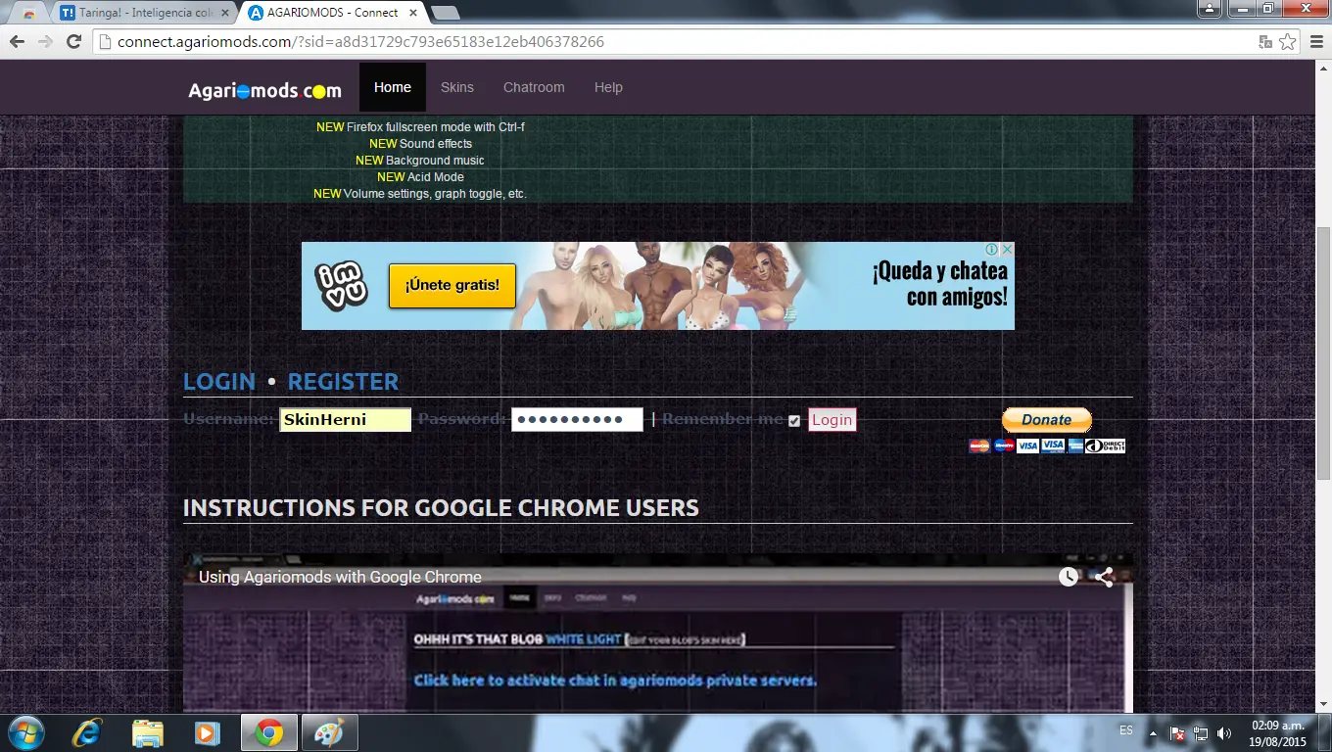The width and height of the screenshot is (1332, 752).
Task: Click the Chrome taskbar icon
Action: [269, 732]
